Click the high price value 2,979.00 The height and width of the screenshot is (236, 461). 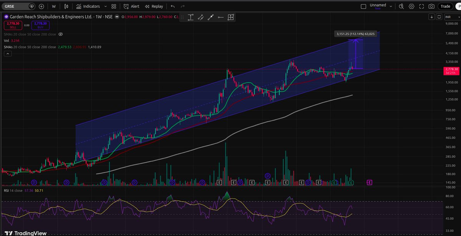(148, 17)
